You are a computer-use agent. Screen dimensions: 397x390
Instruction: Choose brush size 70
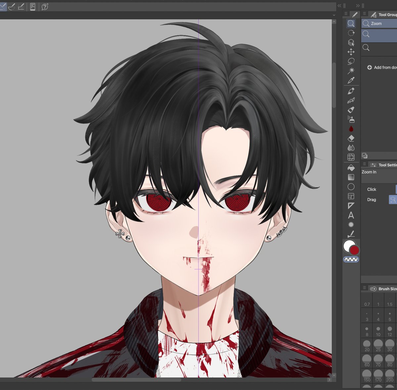(378, 361)
